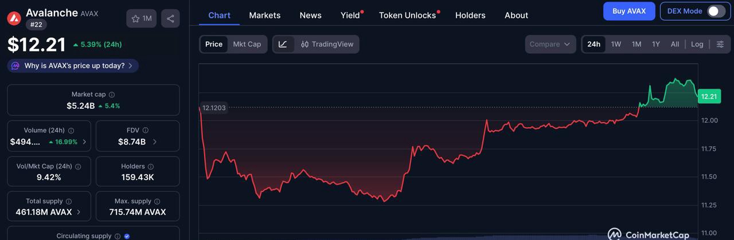
Task: Show FDV info icon
Action: 146,131
